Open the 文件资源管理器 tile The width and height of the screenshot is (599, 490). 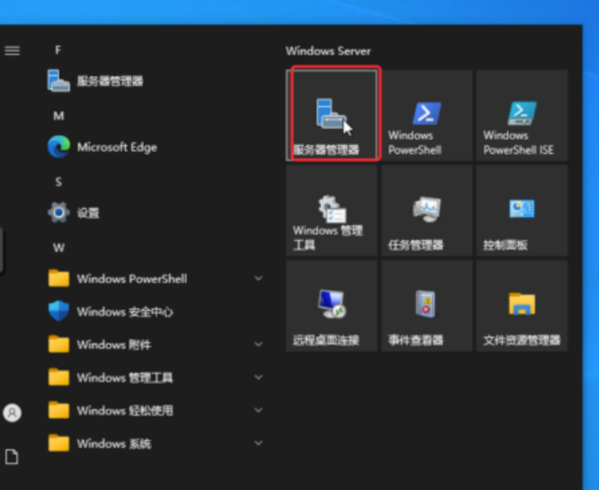522,305
